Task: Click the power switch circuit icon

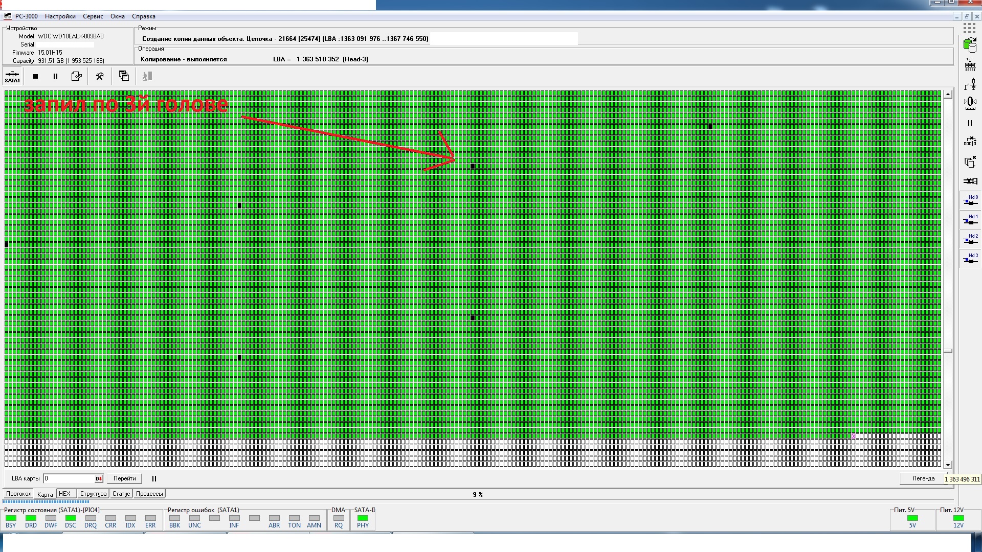Action: (x=970, y=84)
